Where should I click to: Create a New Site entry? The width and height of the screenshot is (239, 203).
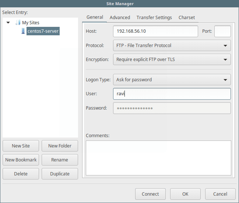pos(21,146)
